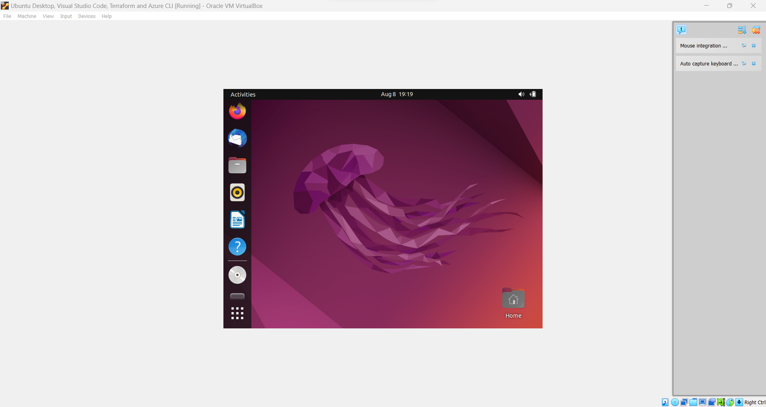The width and height of the screenshot is (766, 407).
Task: Open Ubuntu Help from the dock
Action: click(237, 247)
